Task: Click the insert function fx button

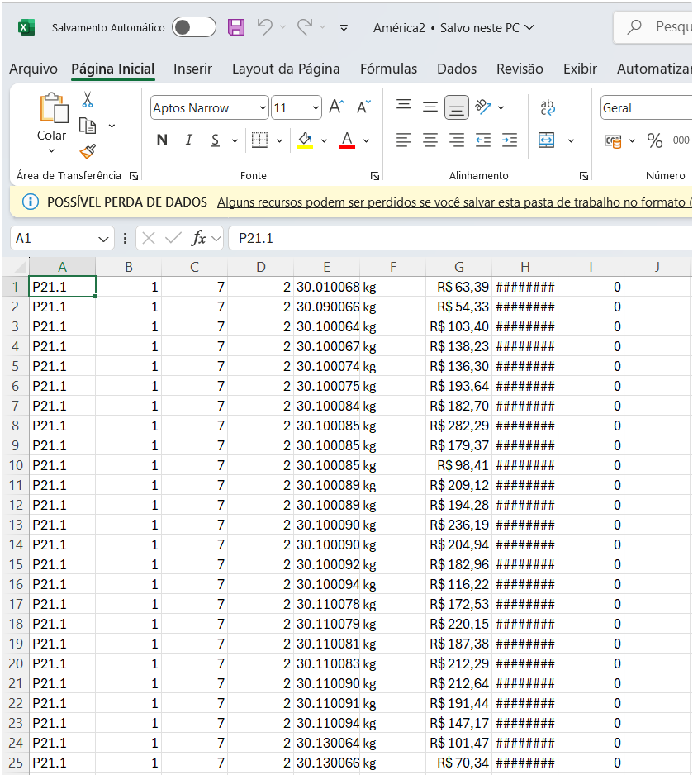Action: coord(198,239)
